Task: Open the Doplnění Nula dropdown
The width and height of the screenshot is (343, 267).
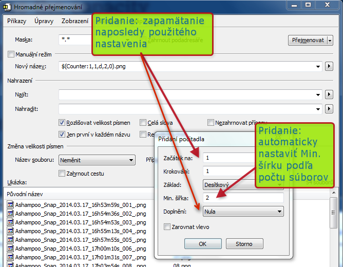Action: point(243,212)
